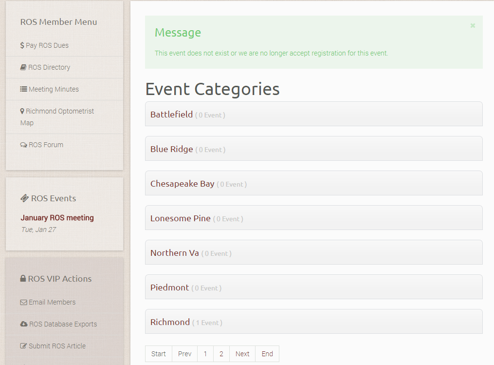
Task: Click the chat bubbles icon beside ROS Forum
Action: (23, 145)
